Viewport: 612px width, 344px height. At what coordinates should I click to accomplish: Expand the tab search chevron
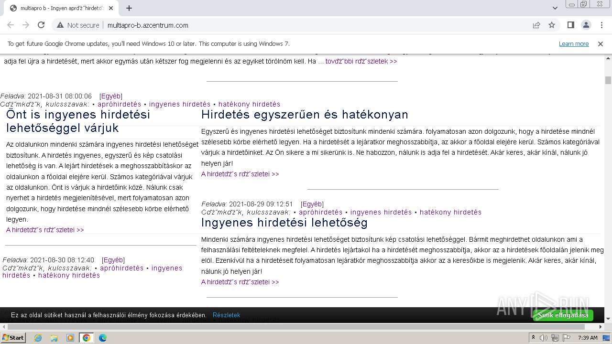point(555,8)
